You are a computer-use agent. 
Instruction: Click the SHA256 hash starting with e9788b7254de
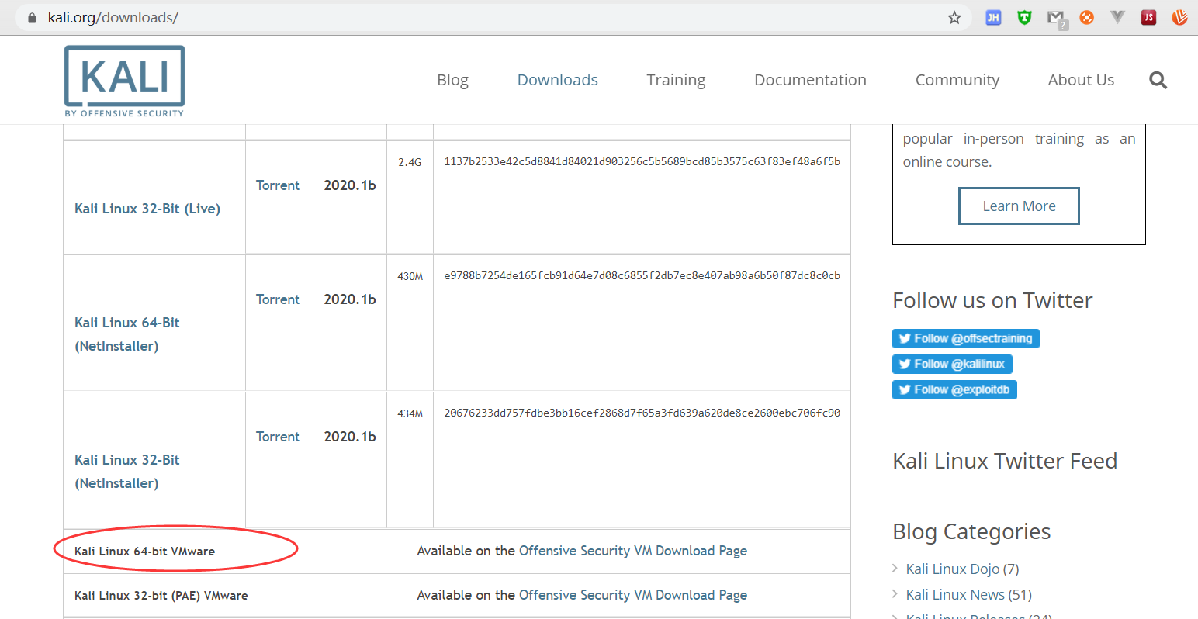tap(642, 275)
